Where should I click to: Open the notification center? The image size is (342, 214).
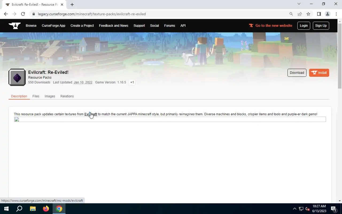333,209
